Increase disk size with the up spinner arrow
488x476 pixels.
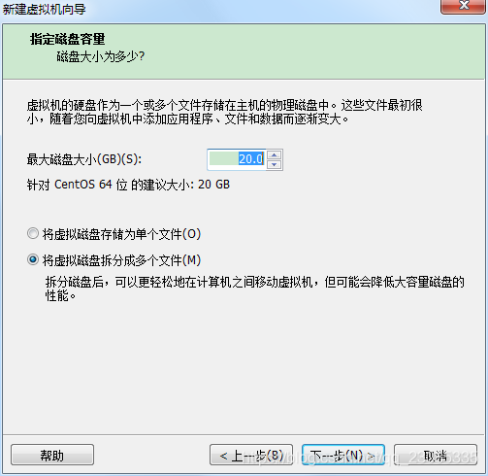[x=275, y=154]
